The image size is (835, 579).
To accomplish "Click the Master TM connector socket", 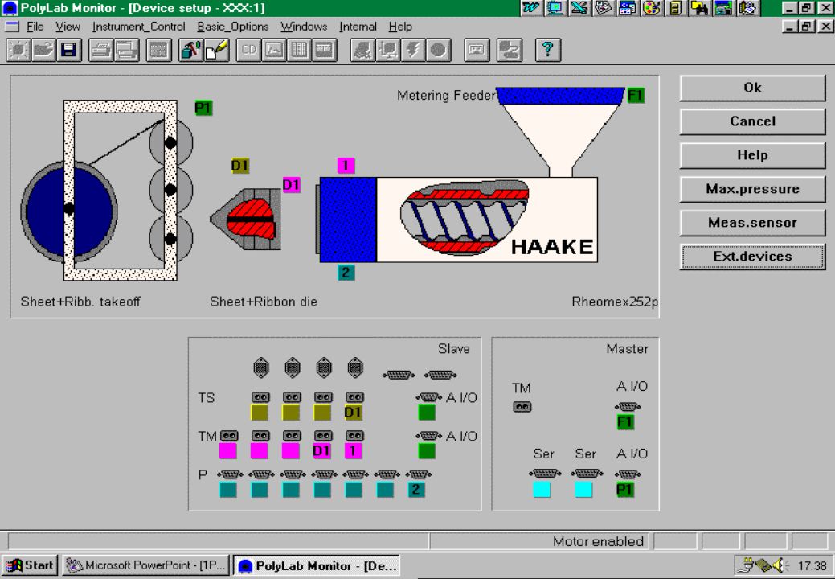I will pos(522,407).
